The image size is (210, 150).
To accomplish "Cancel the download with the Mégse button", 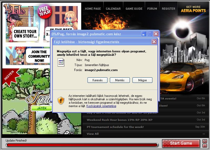I will point(142,80).
